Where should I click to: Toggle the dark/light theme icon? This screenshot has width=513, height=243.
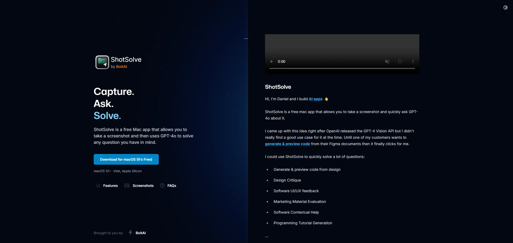tap(505, 7)
